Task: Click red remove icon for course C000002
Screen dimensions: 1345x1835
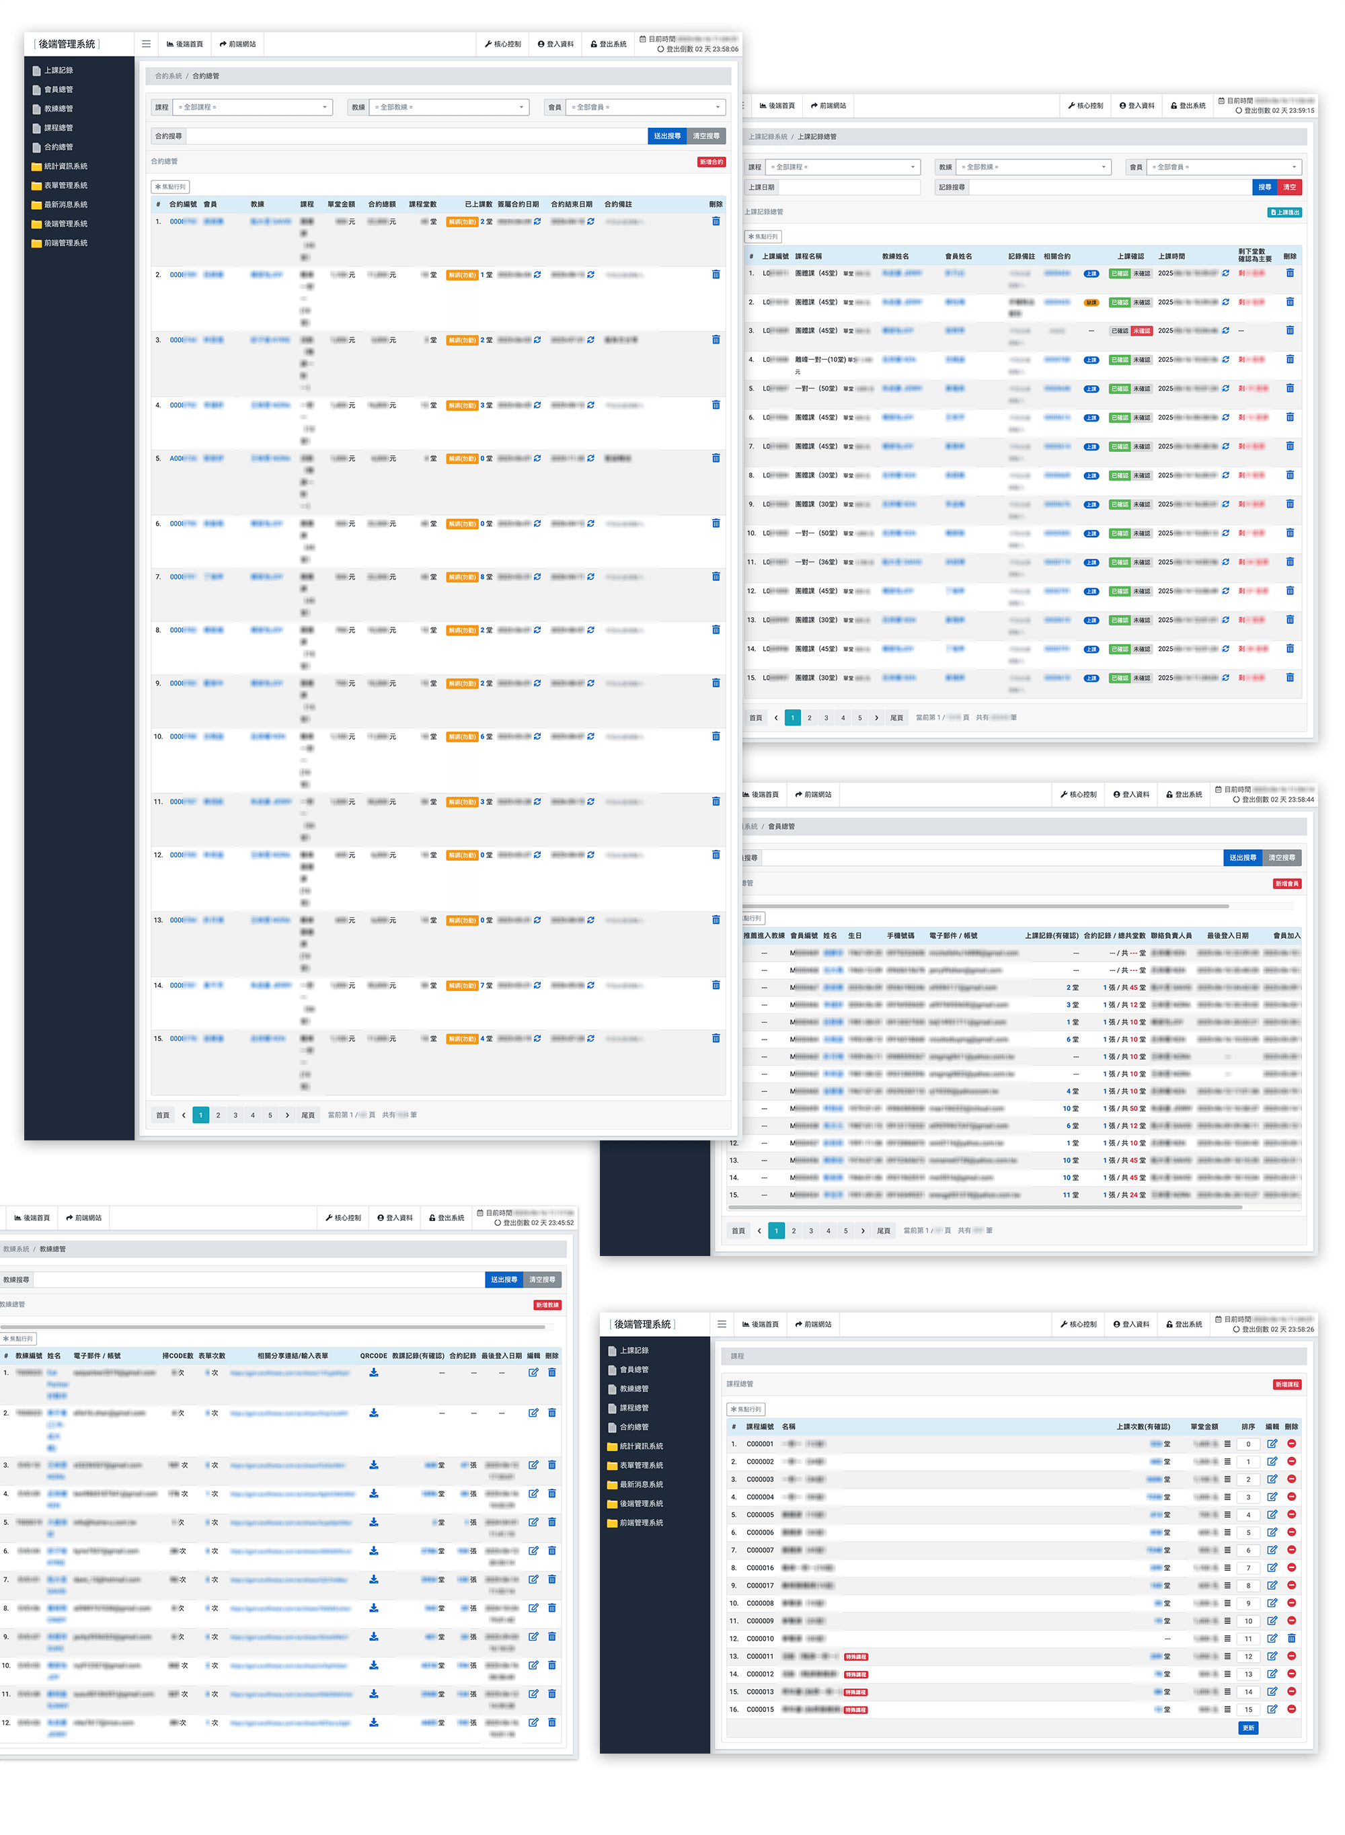Action: [1291, 1461]
